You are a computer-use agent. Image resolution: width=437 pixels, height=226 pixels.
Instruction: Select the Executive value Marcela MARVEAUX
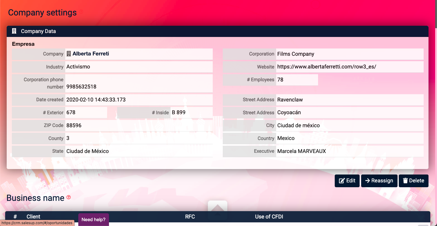point(302,151)
